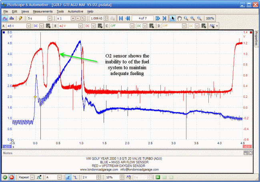Image resolution: width=260 pixels, height=182 pixels.
Task: Open the Views menu
Action: (x=25, y=11)
